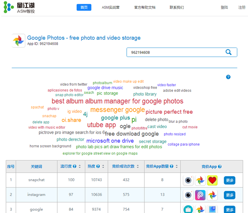Click cloud word 'pic storage'

(x=107, y=93)
